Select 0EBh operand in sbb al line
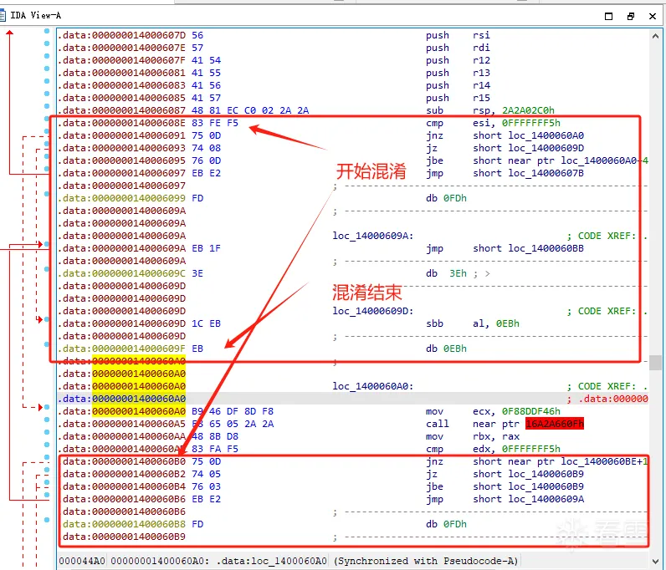The image size is (666, 570). [508, 323]
